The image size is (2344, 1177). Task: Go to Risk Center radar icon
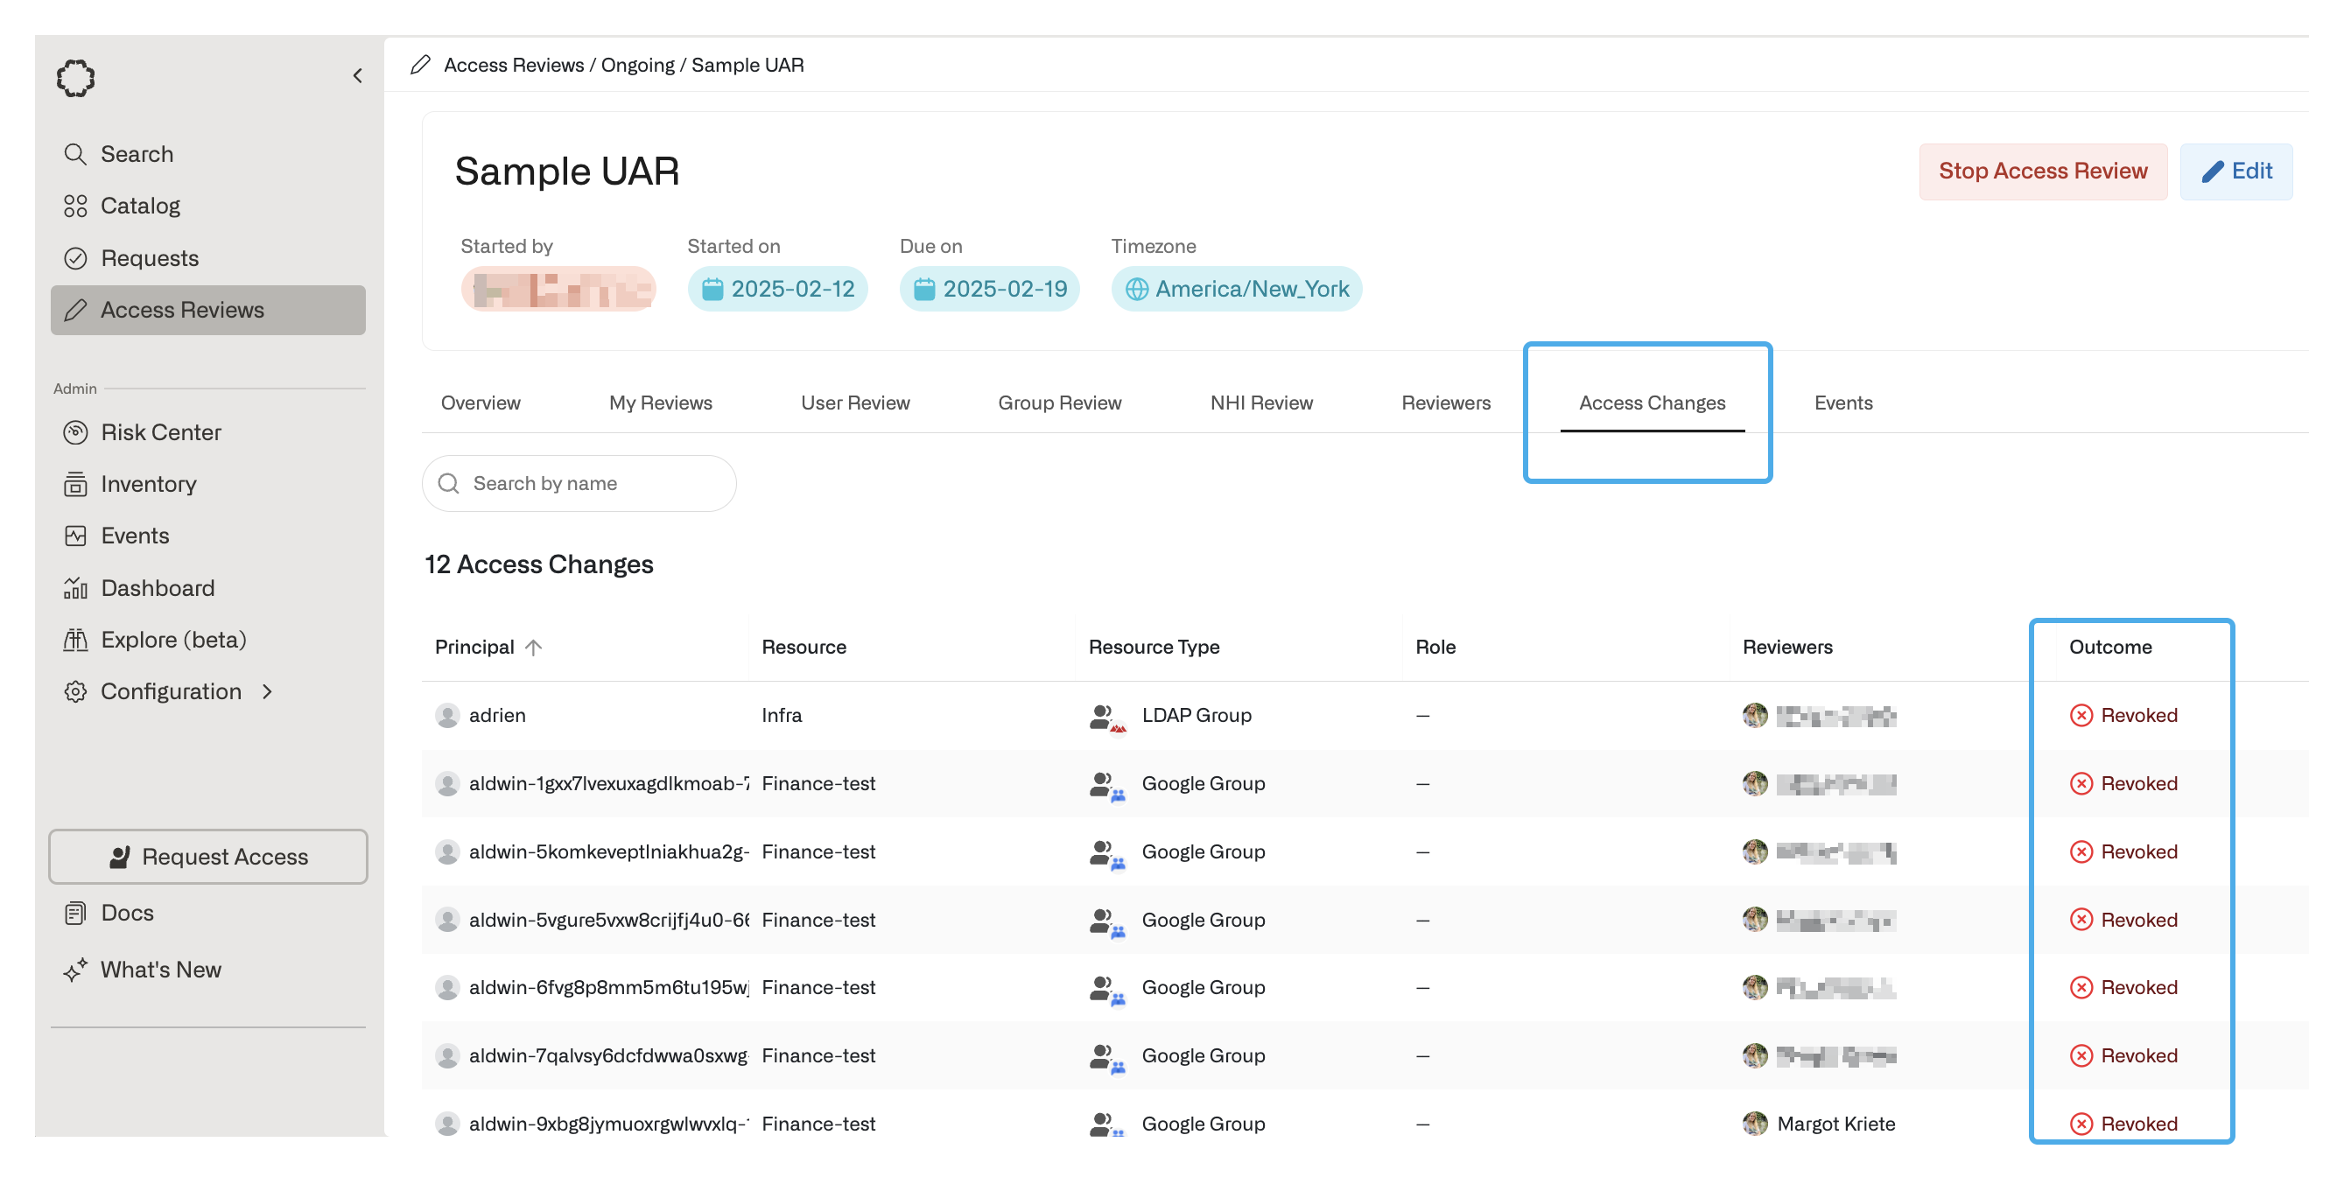click(x=74, y=432)
